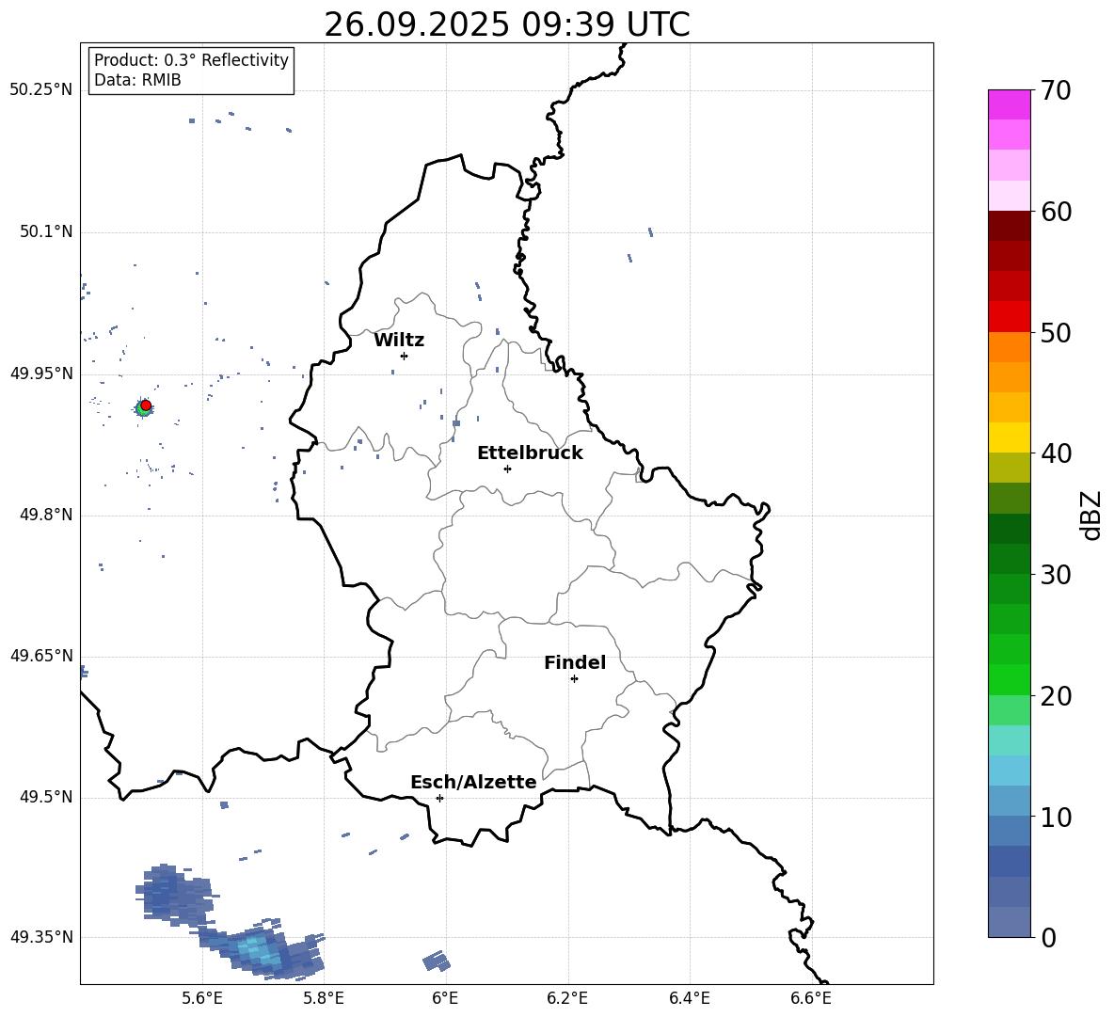Click the 49.95°N latitude label
The image size is (1114, 1017).
(x=41, y=373)
